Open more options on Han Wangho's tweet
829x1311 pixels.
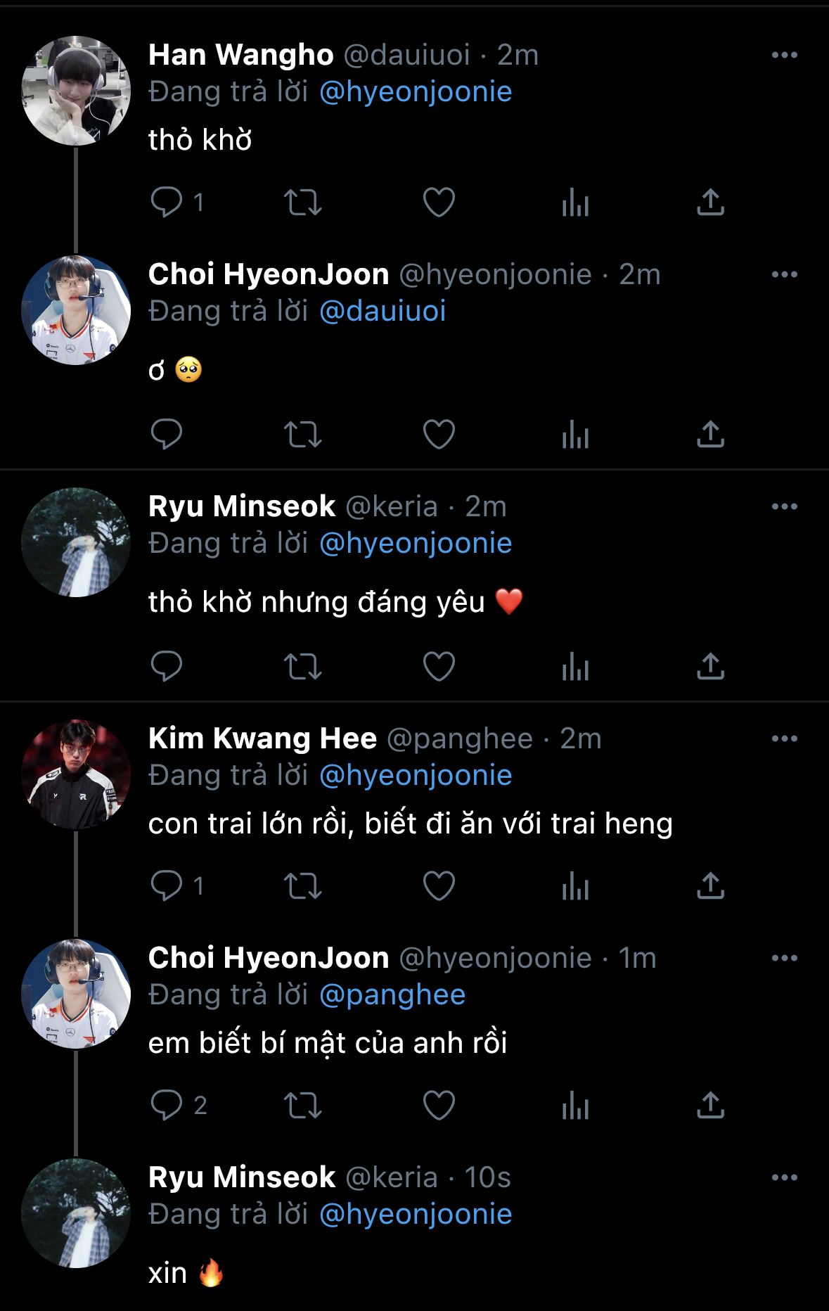pos(784,56)
